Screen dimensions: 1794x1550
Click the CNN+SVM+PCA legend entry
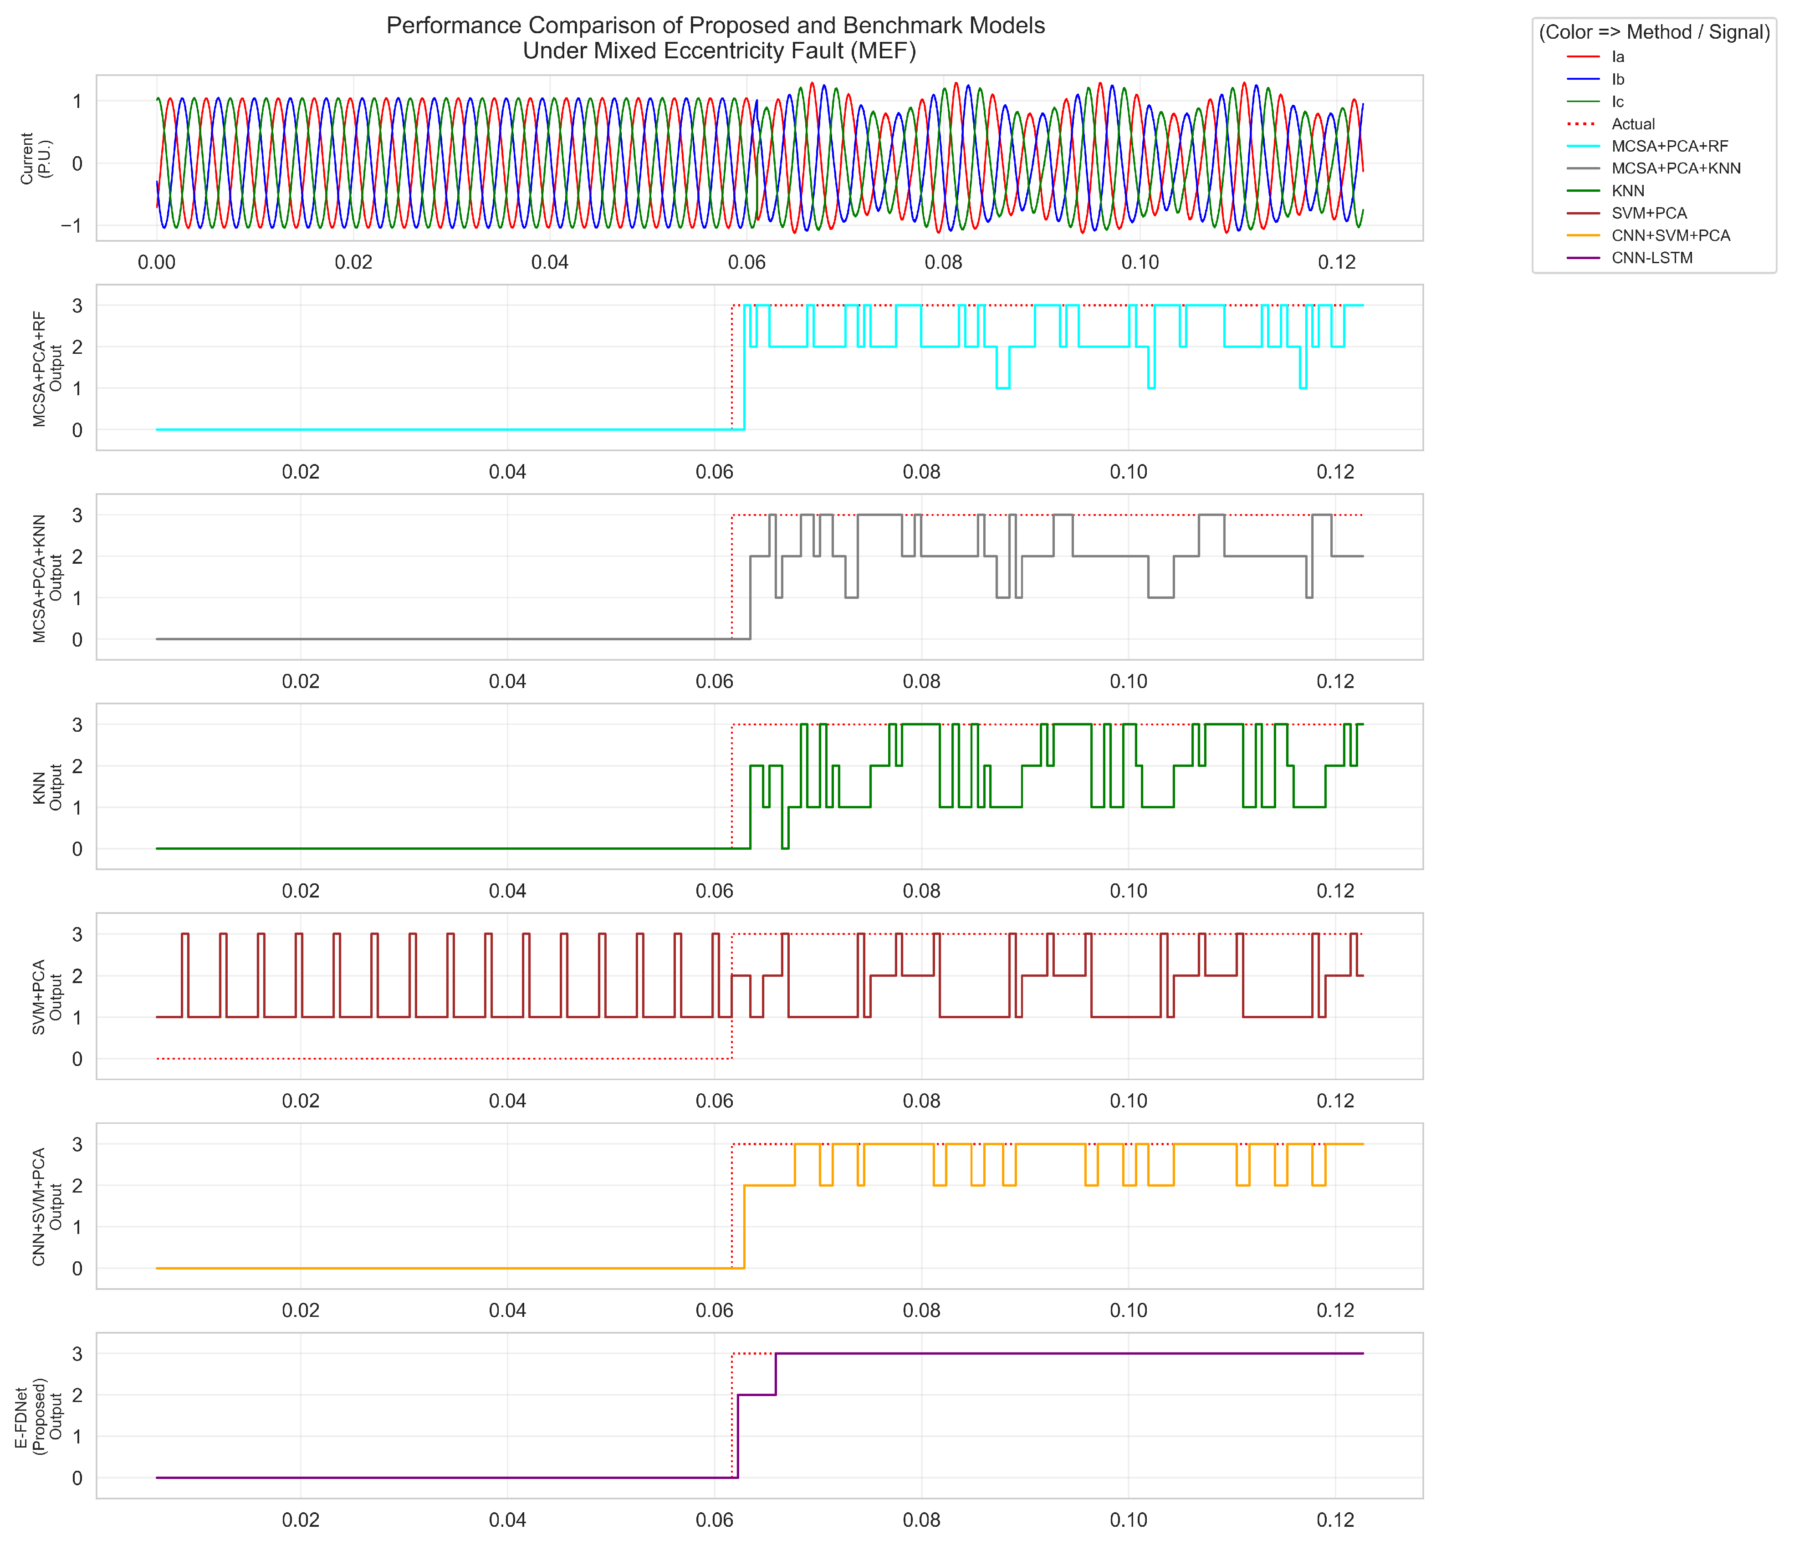tap(1670, 235)
